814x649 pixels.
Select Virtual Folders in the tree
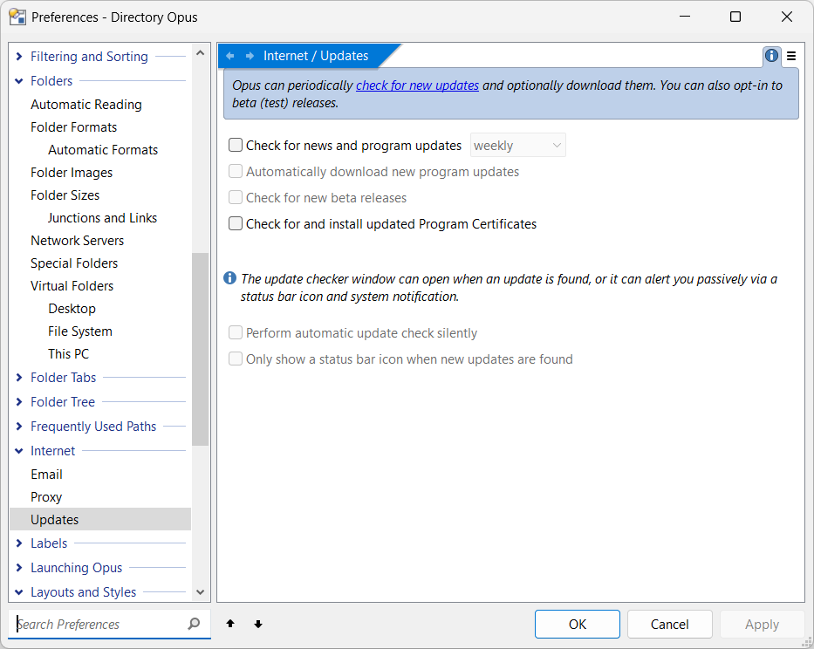click(x=72, y=286)
